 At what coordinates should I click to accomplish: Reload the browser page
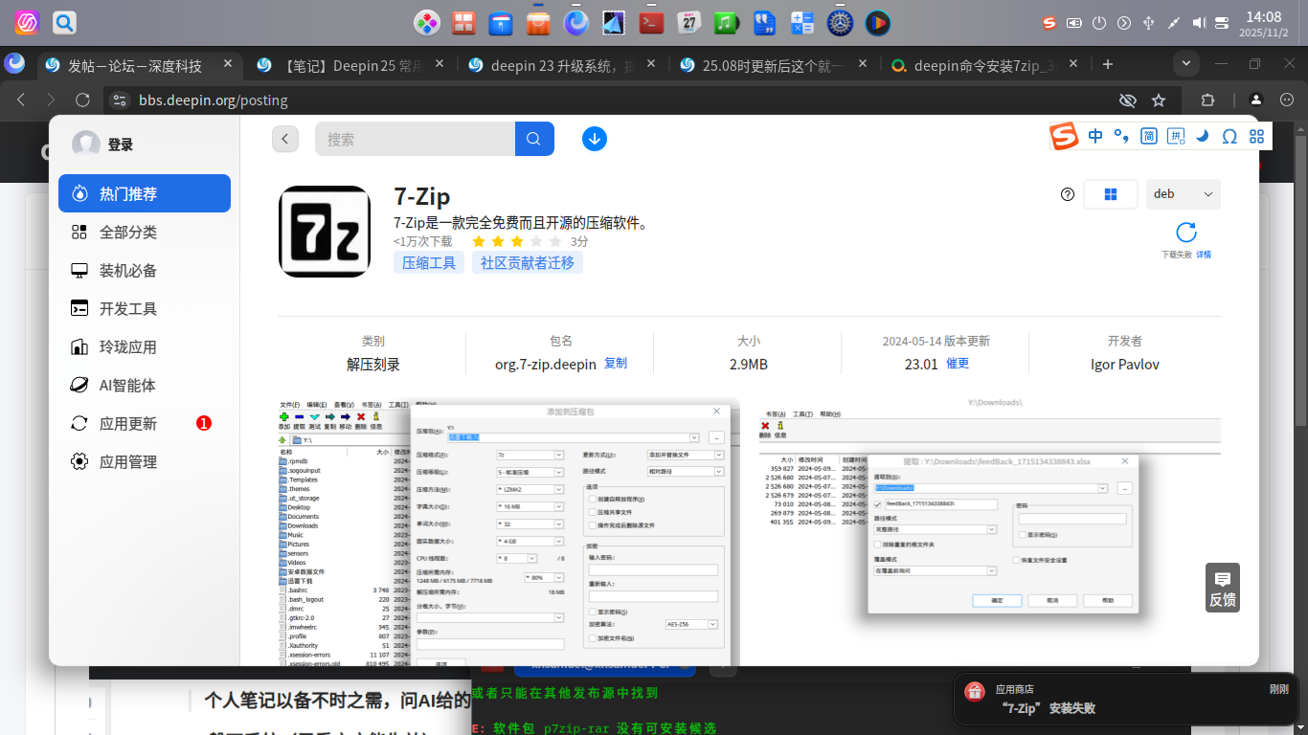point(82,100)
